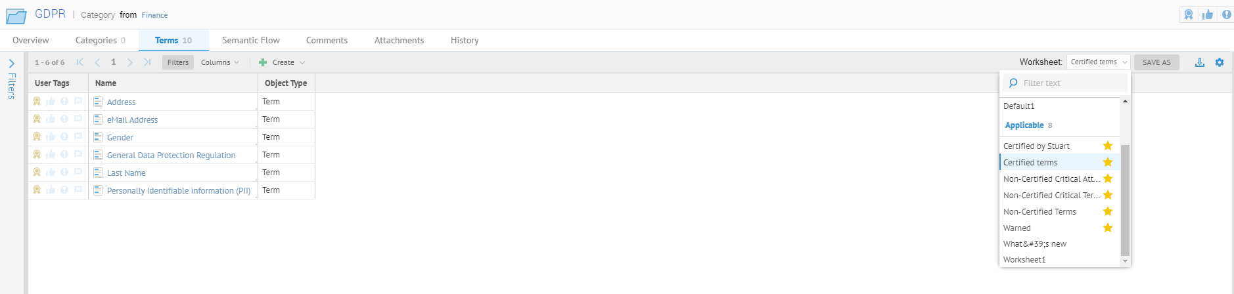Viewport: 1234px width, 294px height.
Task: Open the Columns dropdown
Action: click(x=219, y=62)
